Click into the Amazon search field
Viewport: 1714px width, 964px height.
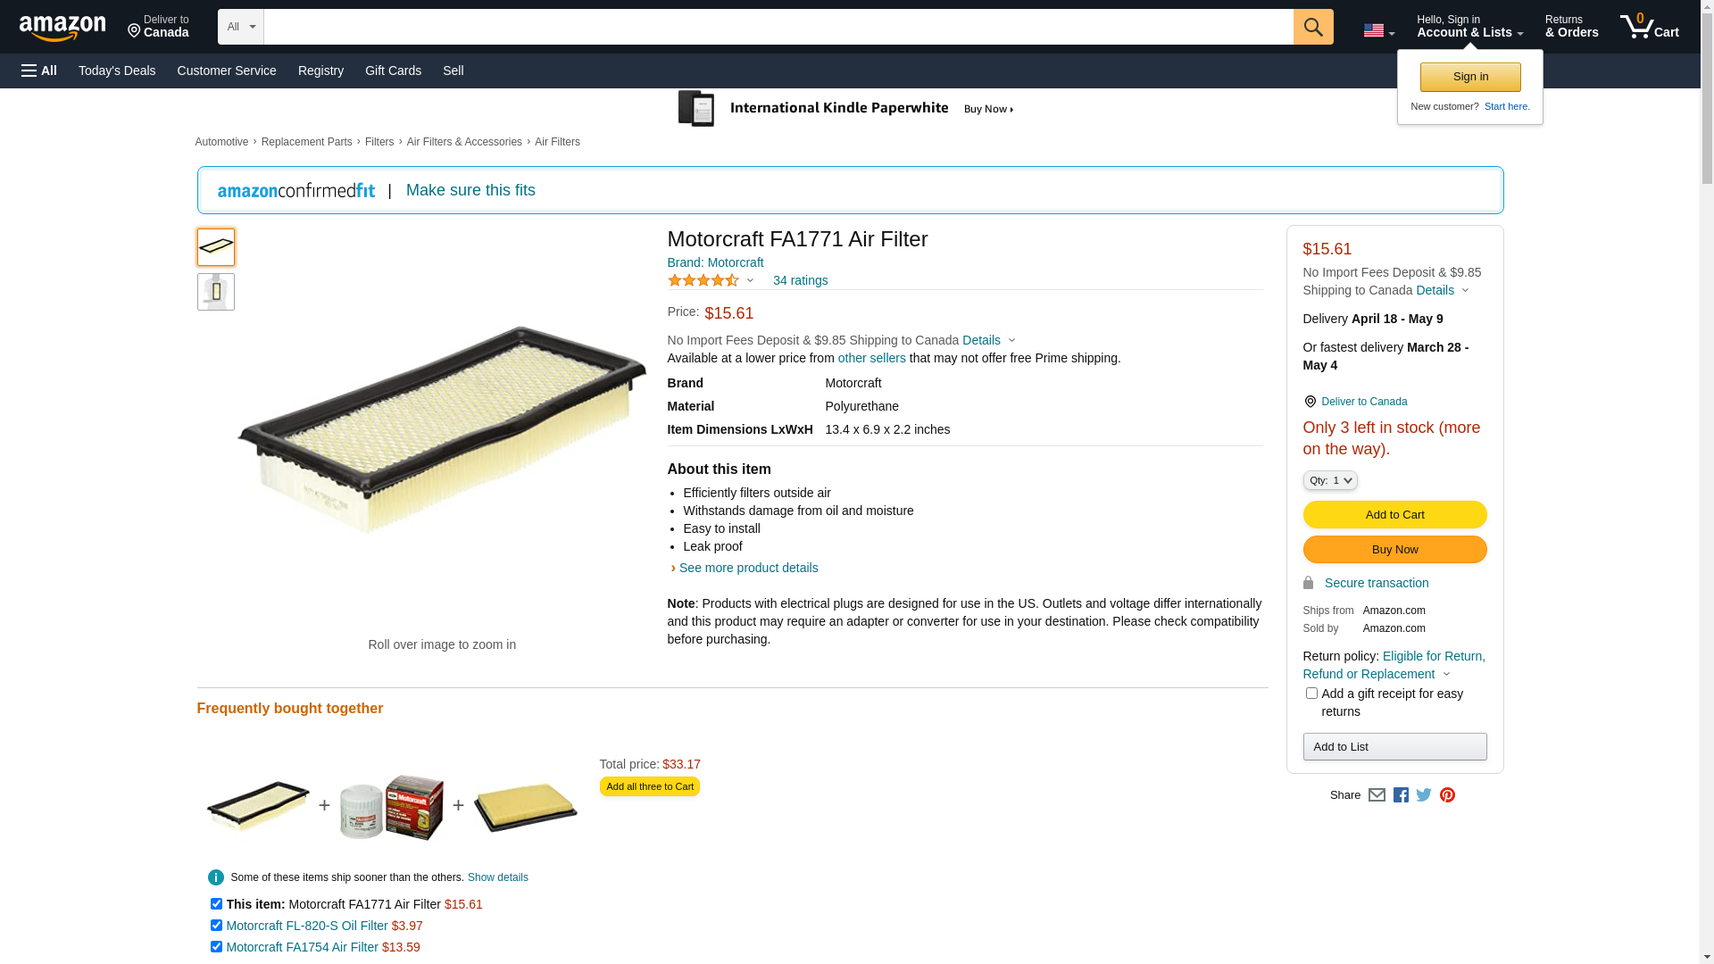pos(778,27)
